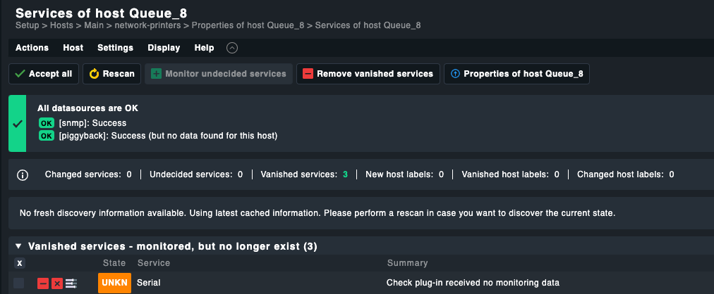Screen dimensions: 714x294
Task: Disable the Serial service with red X icon
Action: 57,283
